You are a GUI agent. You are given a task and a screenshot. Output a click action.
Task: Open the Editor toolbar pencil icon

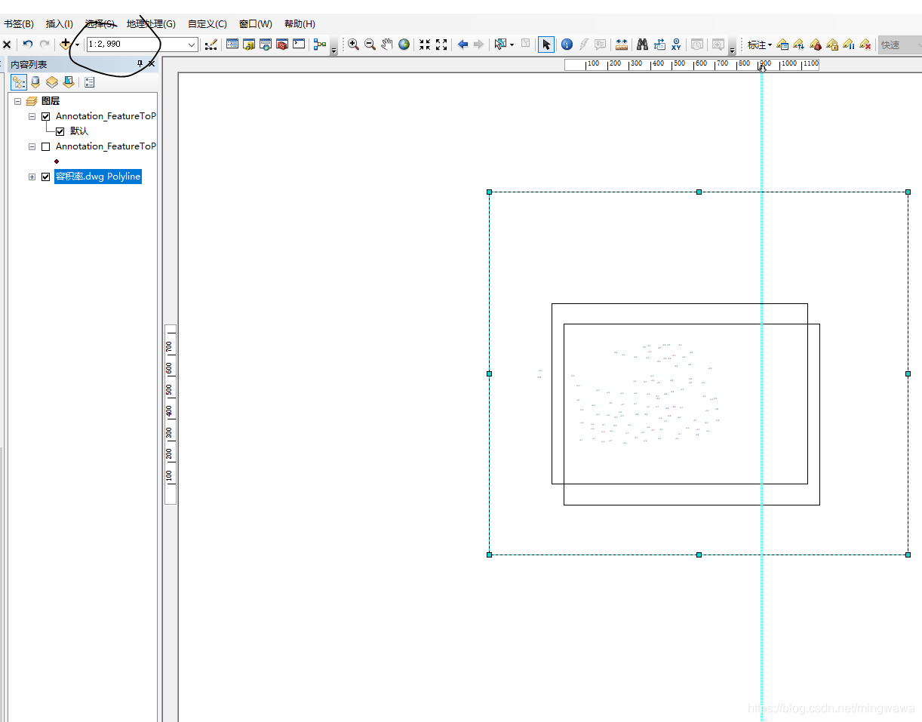211,45
